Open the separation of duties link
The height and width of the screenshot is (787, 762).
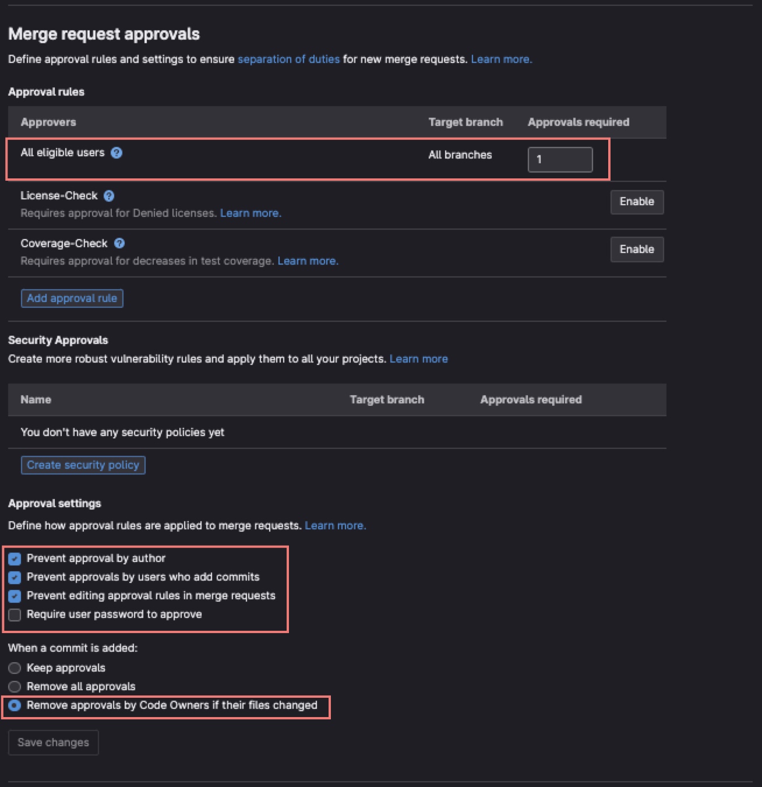pyautogui.click(x=288, y=59)
